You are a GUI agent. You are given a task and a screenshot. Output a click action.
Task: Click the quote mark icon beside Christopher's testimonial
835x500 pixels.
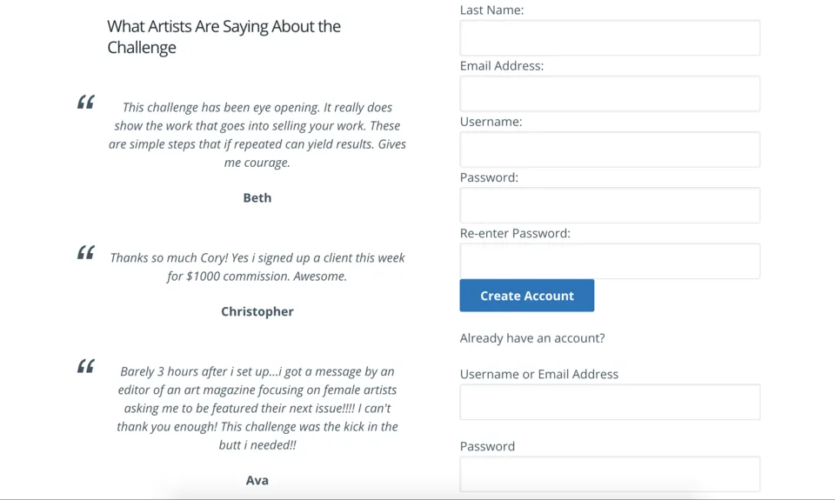85,253
